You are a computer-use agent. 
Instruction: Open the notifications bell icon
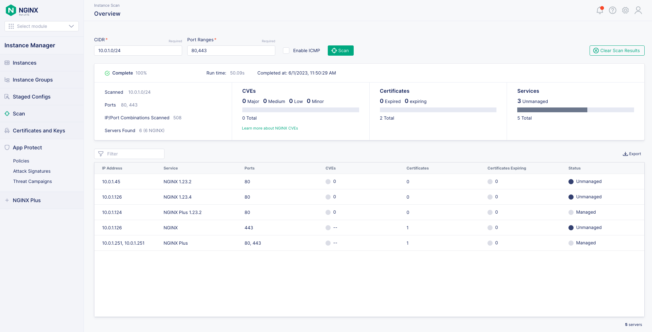[x=600, y=11]
